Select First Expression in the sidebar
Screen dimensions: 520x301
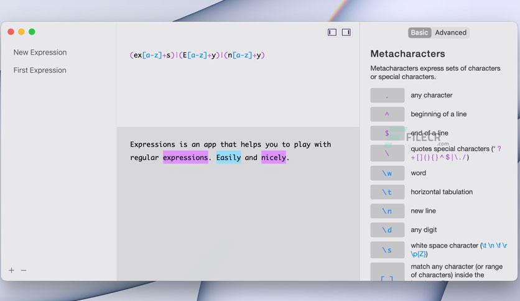coord(40,70)
